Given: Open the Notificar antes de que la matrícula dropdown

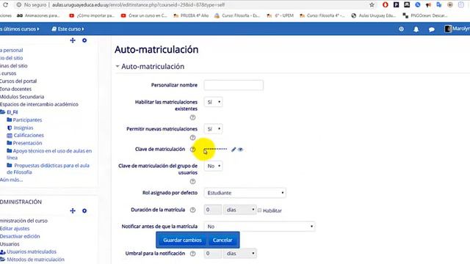Looking at the screenshot, I should pyautogui.click(x=259, y=227).
